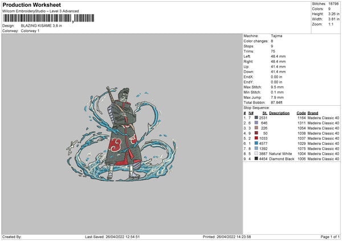Click the Colors count 9
This screenshot has width=342, height=241.
tap(329, 9)
